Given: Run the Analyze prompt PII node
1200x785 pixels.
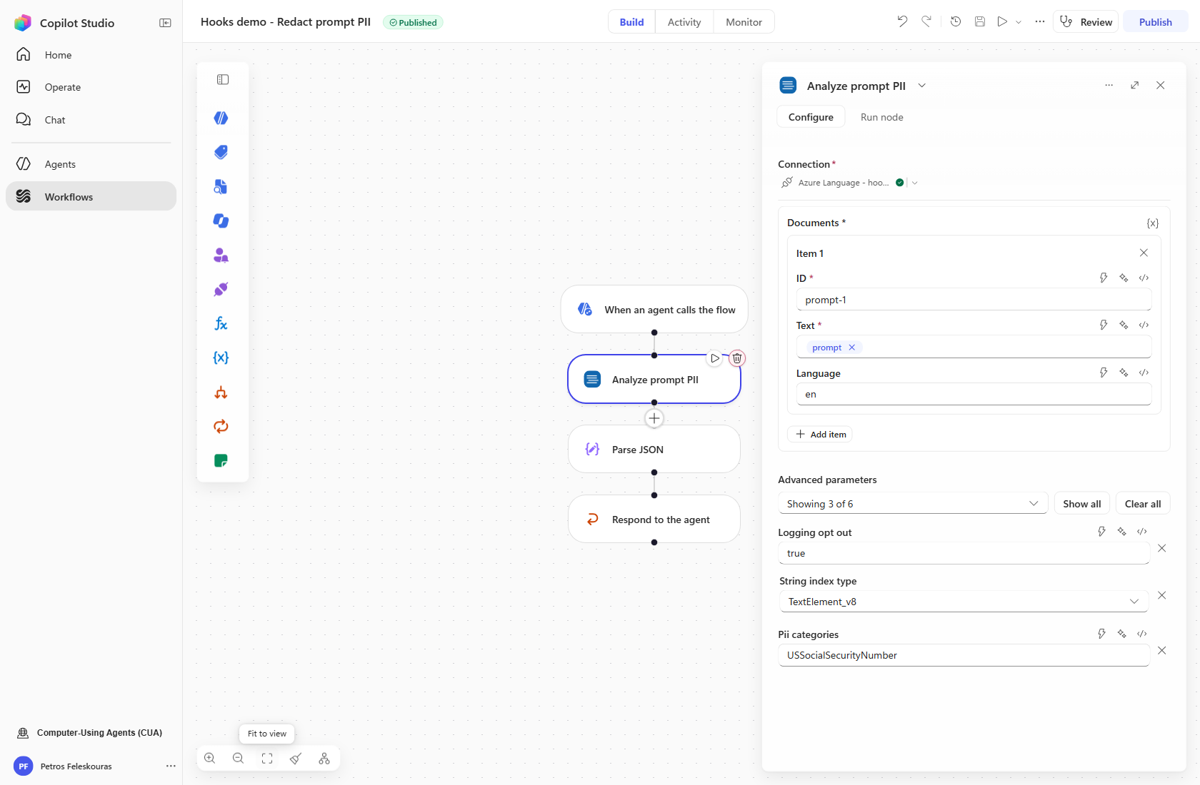Looking at the screenshot, I should (714, 358).
